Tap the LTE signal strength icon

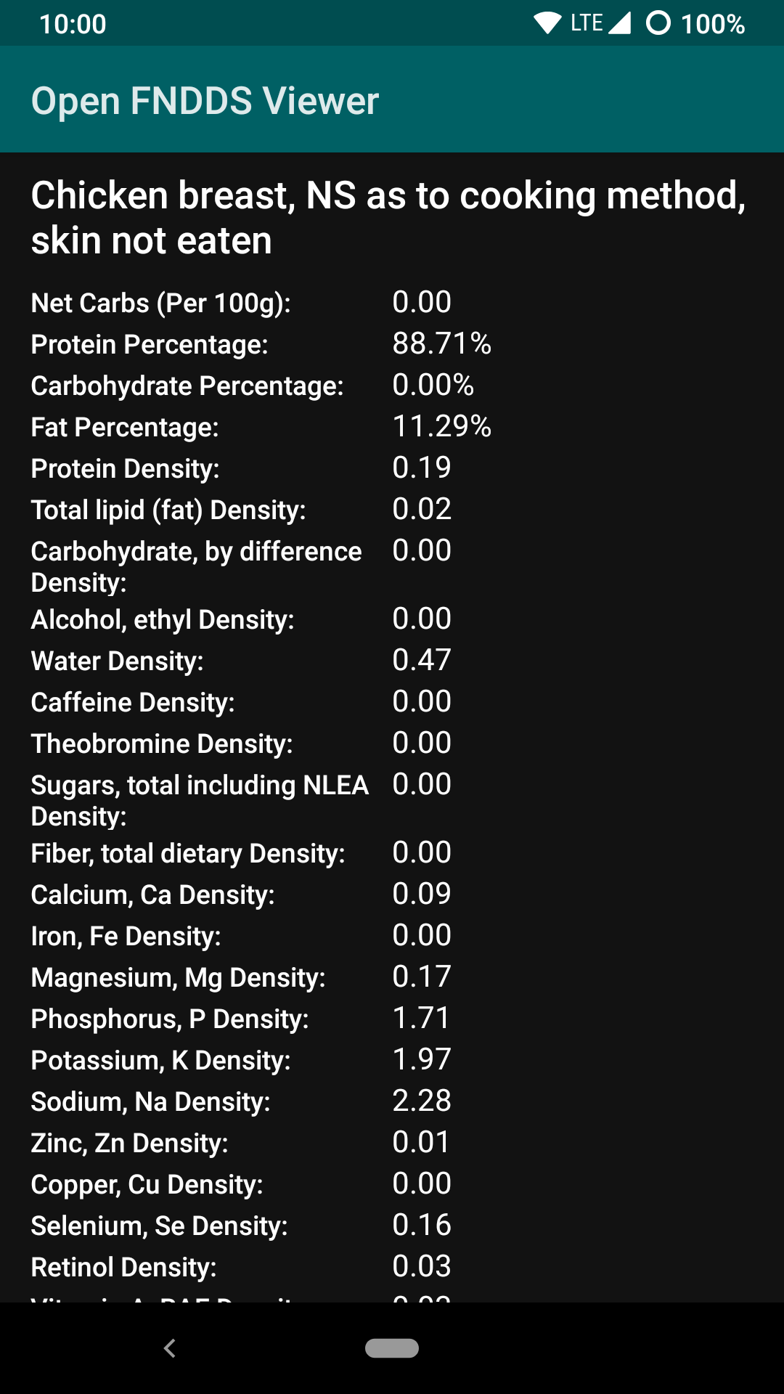click(619, 23)
